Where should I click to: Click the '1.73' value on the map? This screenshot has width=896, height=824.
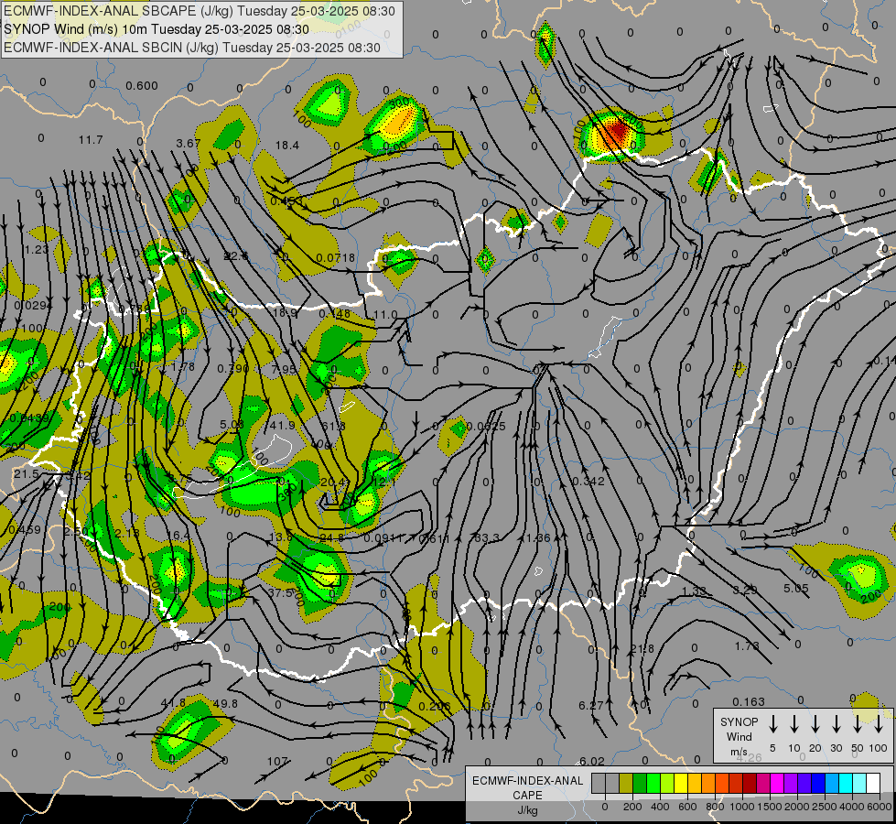click(x=747, y=646)
